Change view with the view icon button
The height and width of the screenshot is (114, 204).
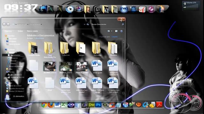click(x=109, y=31)
